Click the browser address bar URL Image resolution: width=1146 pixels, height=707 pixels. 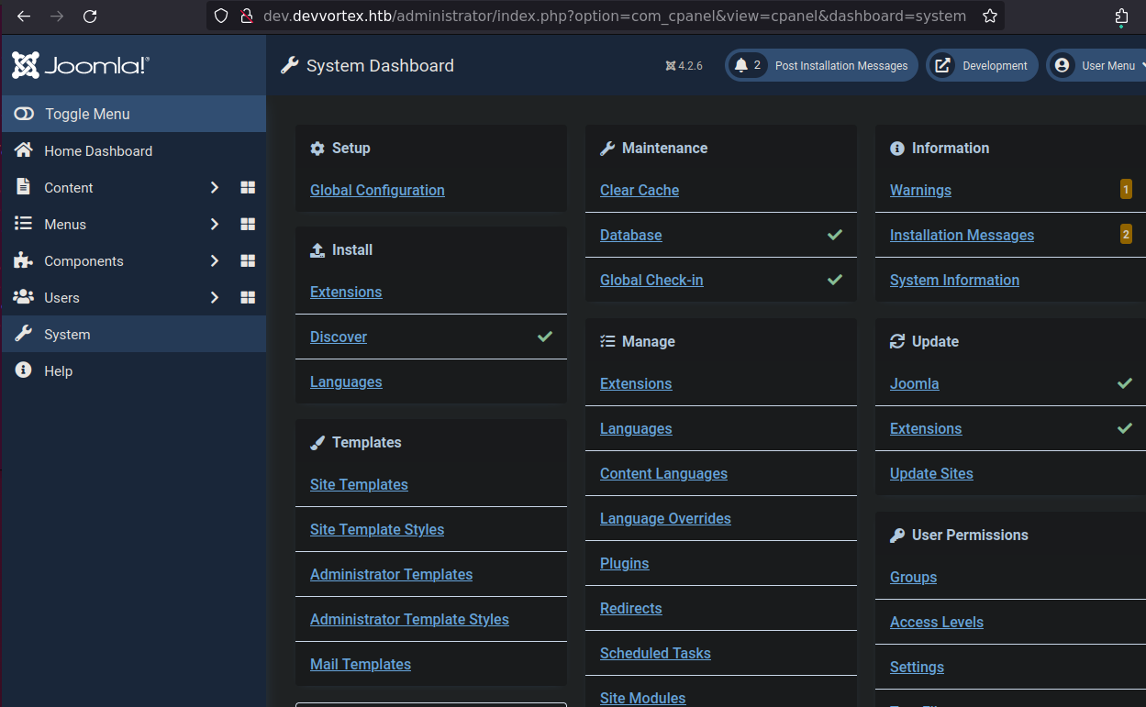pyautogui.click(x=615, y=17)
